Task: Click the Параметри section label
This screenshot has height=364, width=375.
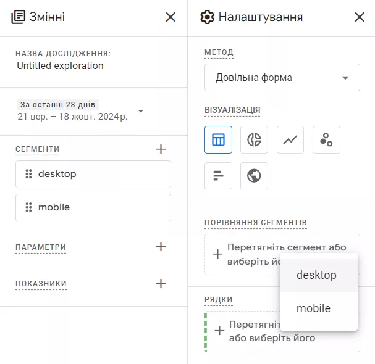Action: tap(41, 247)
